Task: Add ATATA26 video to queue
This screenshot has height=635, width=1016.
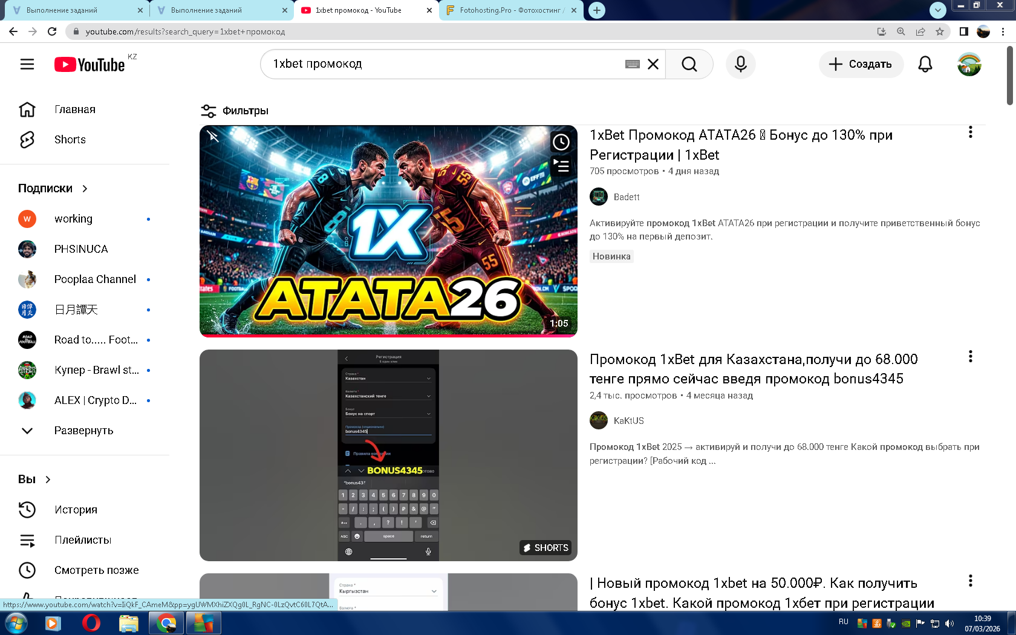Action: coord(561,165)
